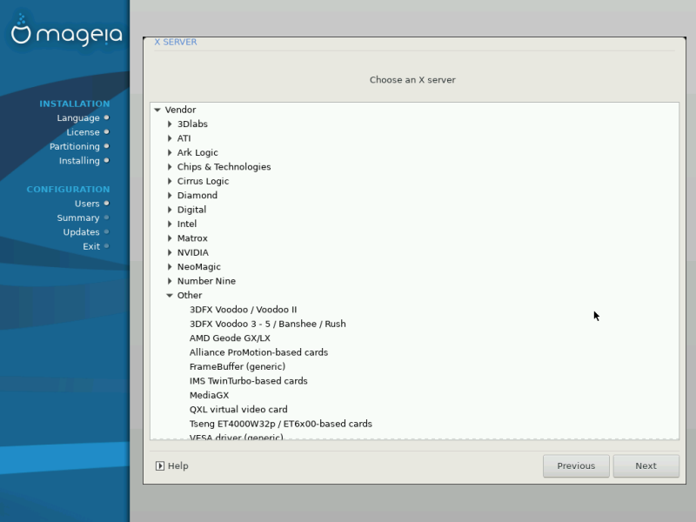The width and height of the screenshot is (696, 522).
Task: Select the Other category label
Action: click(x=190, y=295)
